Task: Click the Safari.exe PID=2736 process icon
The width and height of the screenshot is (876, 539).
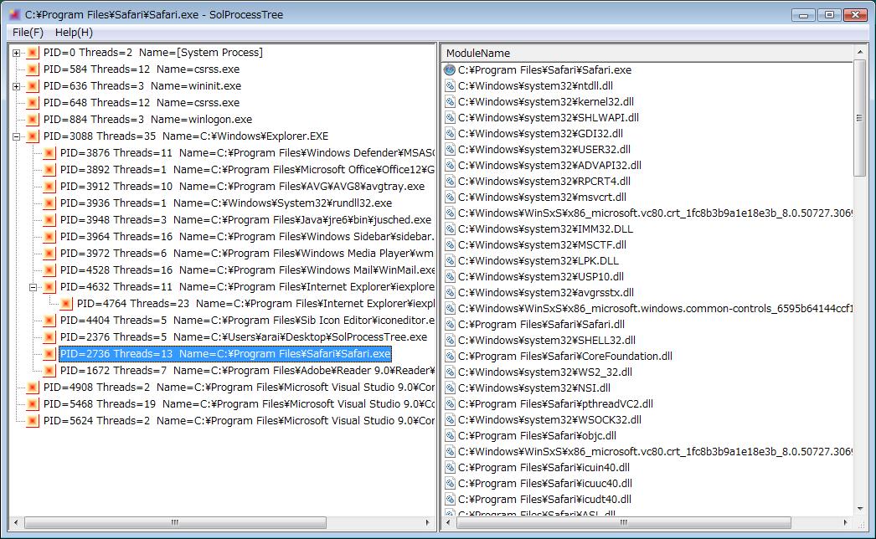Action: [49, 354]
